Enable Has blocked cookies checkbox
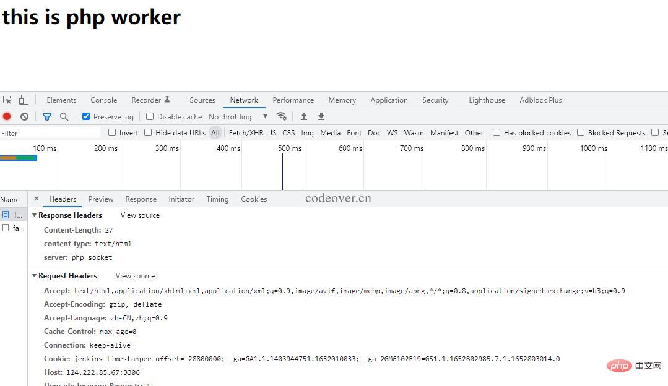The width and height of the screenshot is (668, 386). click(497, 132)
